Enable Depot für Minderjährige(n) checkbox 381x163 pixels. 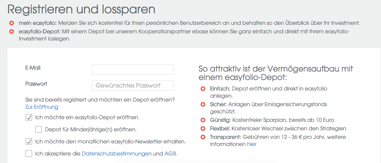(x=38, y=130)
